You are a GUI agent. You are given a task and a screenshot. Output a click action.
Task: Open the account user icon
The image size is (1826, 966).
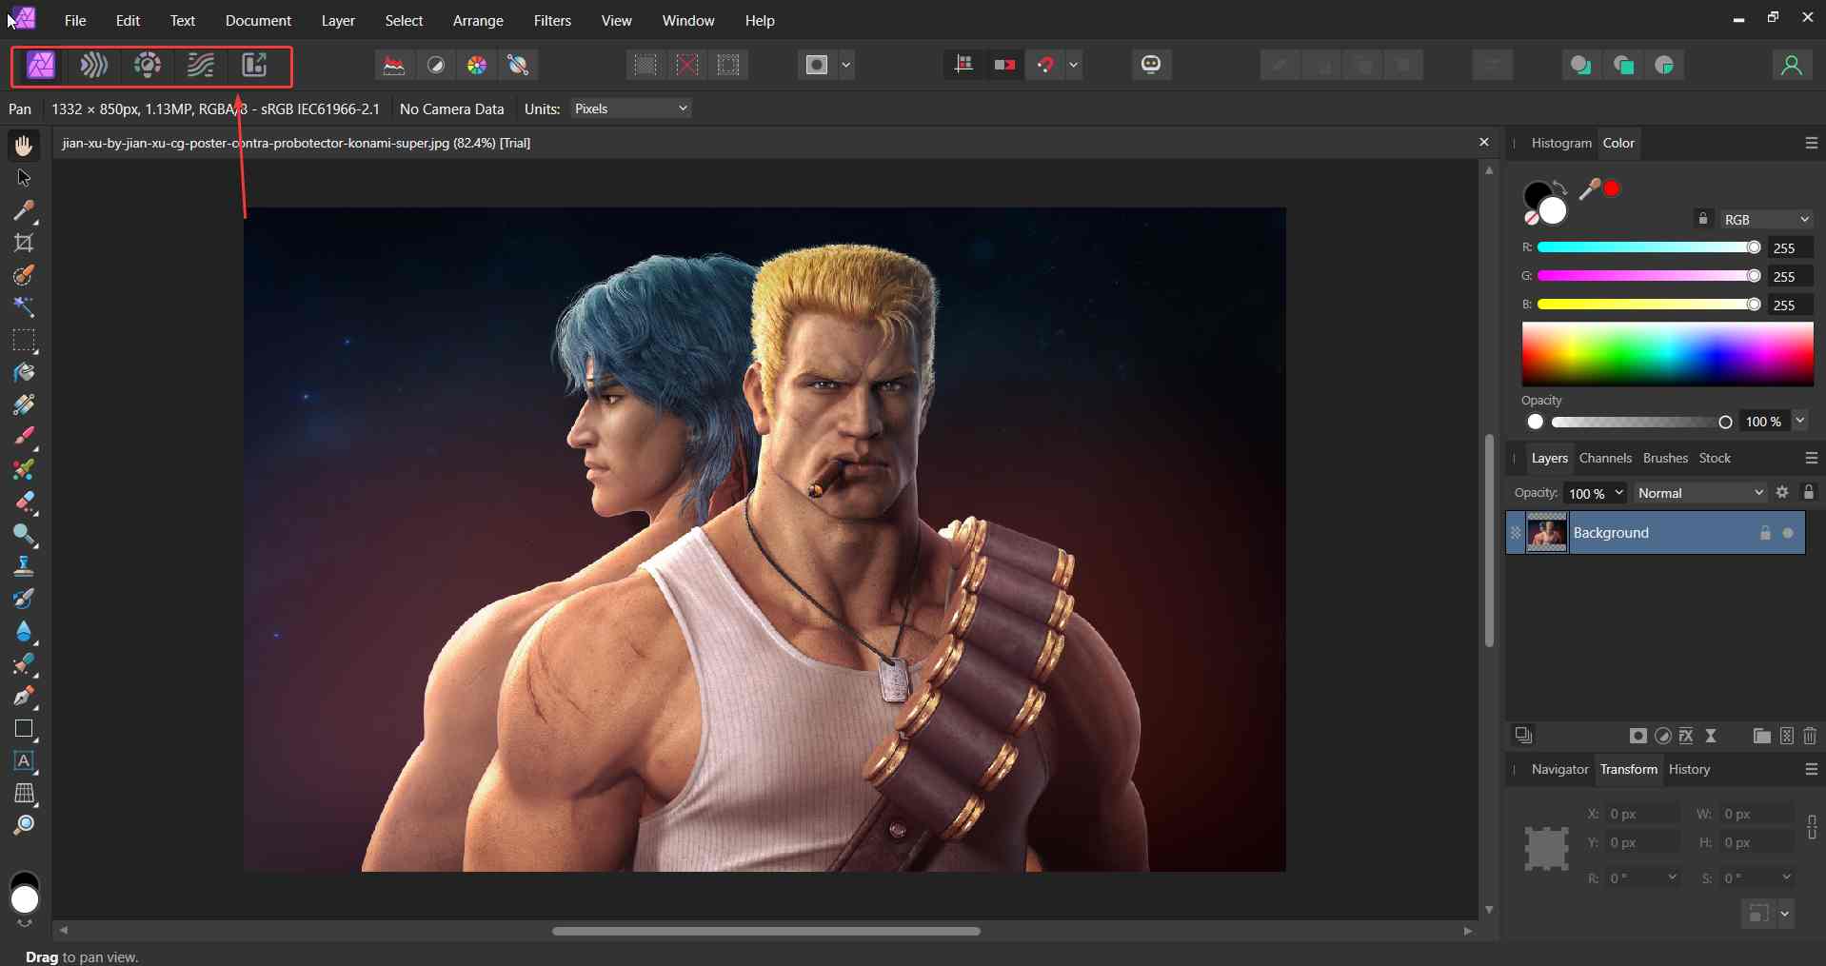1791,65
